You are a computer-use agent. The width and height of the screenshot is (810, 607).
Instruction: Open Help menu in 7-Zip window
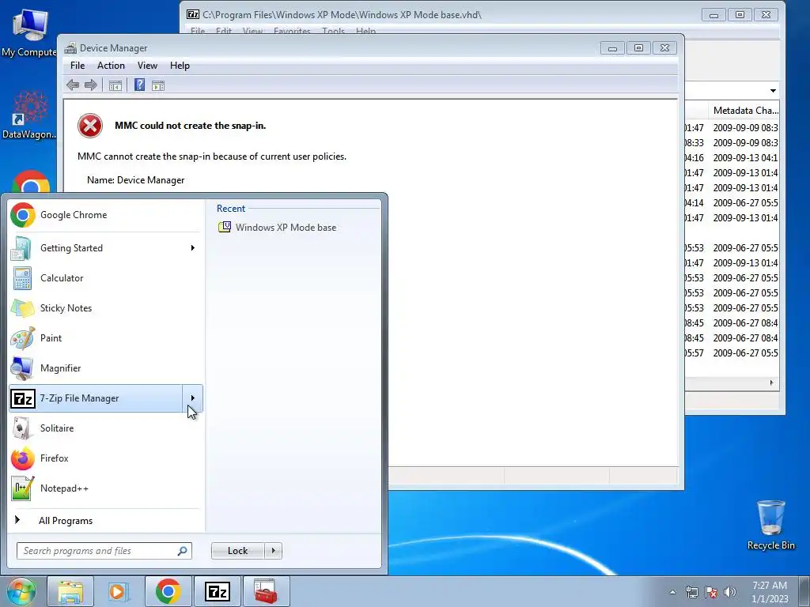(365, 31)
